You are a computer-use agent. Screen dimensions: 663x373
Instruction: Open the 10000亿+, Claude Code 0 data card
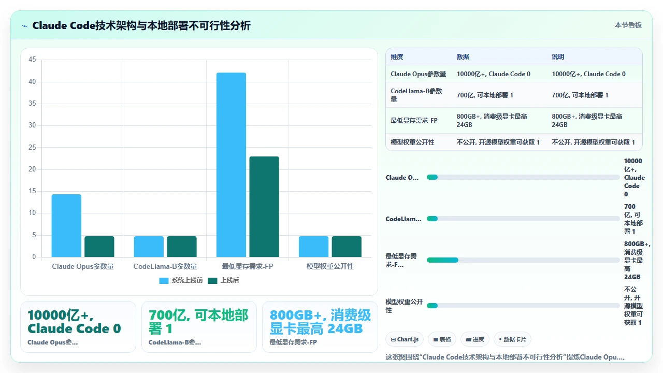78,327
